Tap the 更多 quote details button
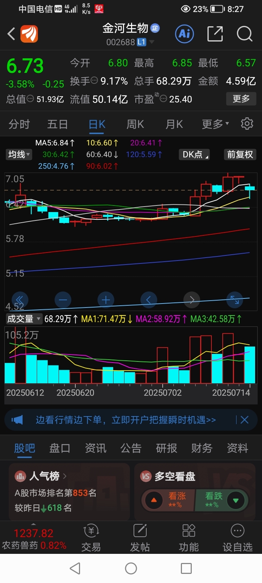This screenshot has width=262, height=583. coord(241,98)
